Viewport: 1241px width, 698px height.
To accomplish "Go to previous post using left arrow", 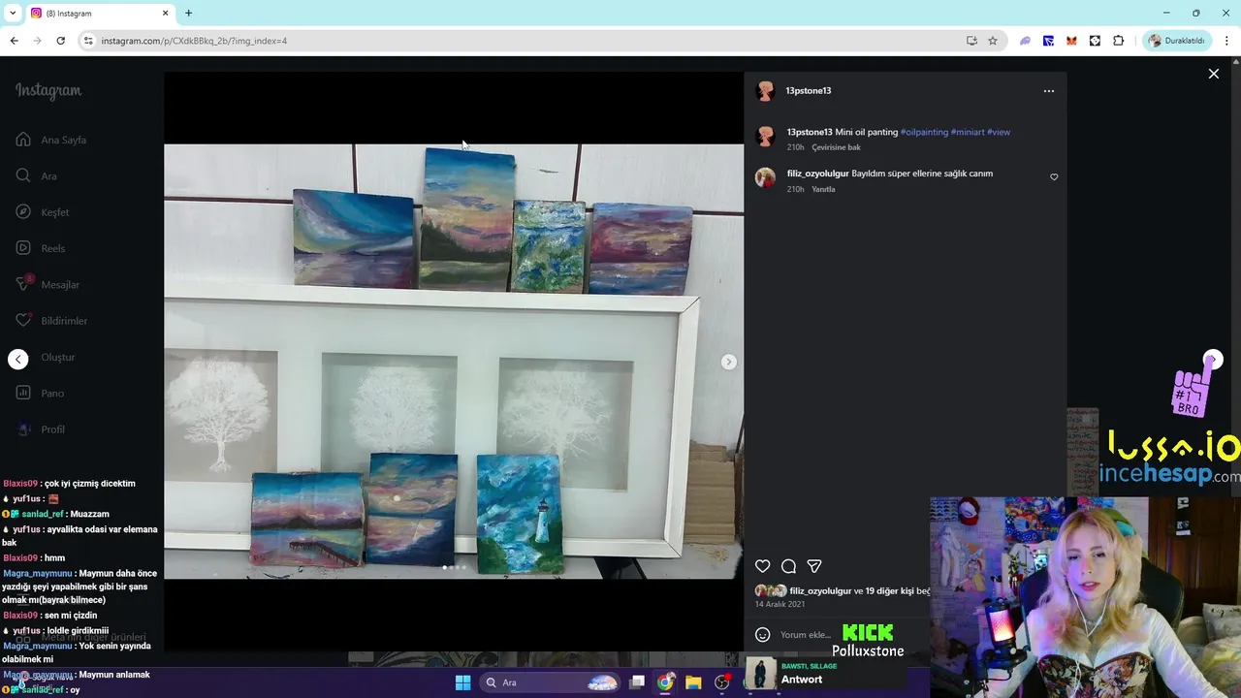I will pyautogui.click(x=18, y=360).
